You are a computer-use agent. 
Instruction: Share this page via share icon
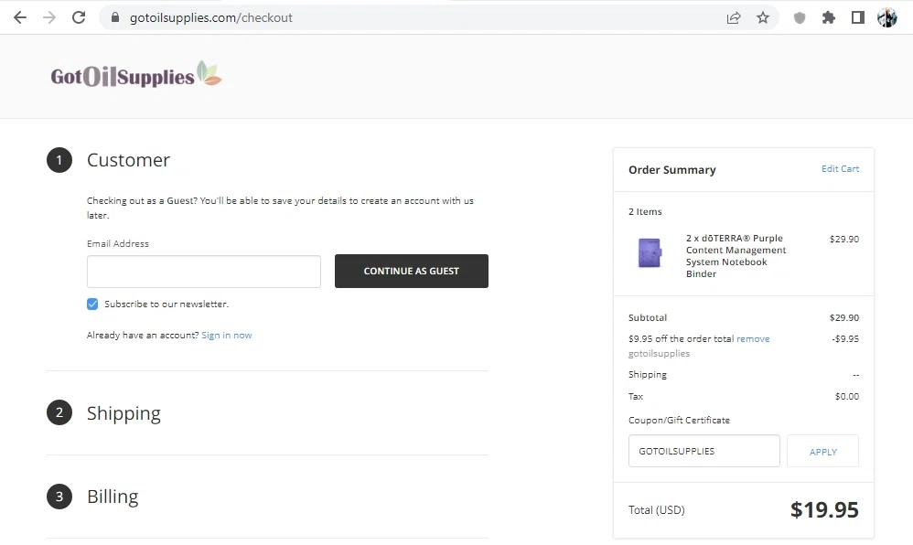734,17
